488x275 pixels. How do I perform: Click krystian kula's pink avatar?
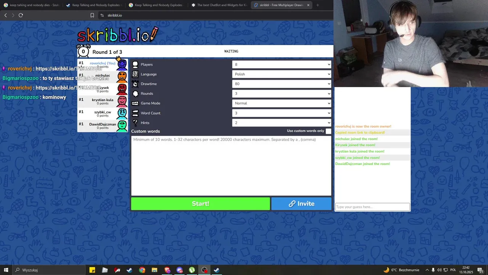[x=122, y=101]
